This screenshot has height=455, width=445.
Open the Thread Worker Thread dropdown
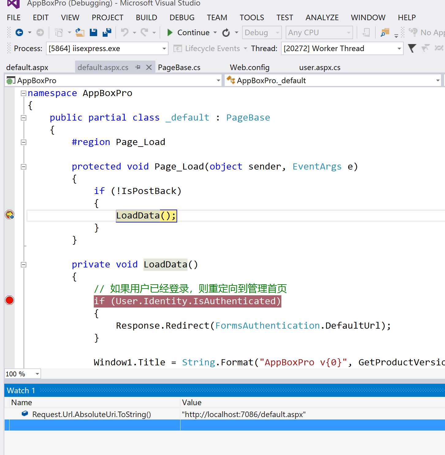pyautogui.click(x=399, y=49)
